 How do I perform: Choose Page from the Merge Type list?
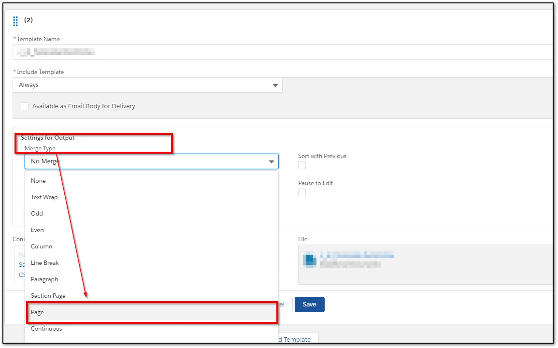click(x=152, y=312)
